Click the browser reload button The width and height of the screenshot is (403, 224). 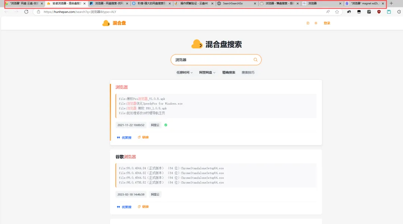26,12
